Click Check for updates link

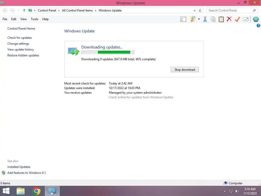point(20,38)
